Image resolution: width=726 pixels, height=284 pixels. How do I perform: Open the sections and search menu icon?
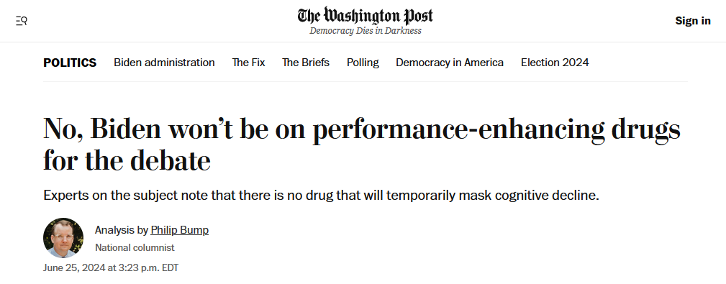(22, 21)
